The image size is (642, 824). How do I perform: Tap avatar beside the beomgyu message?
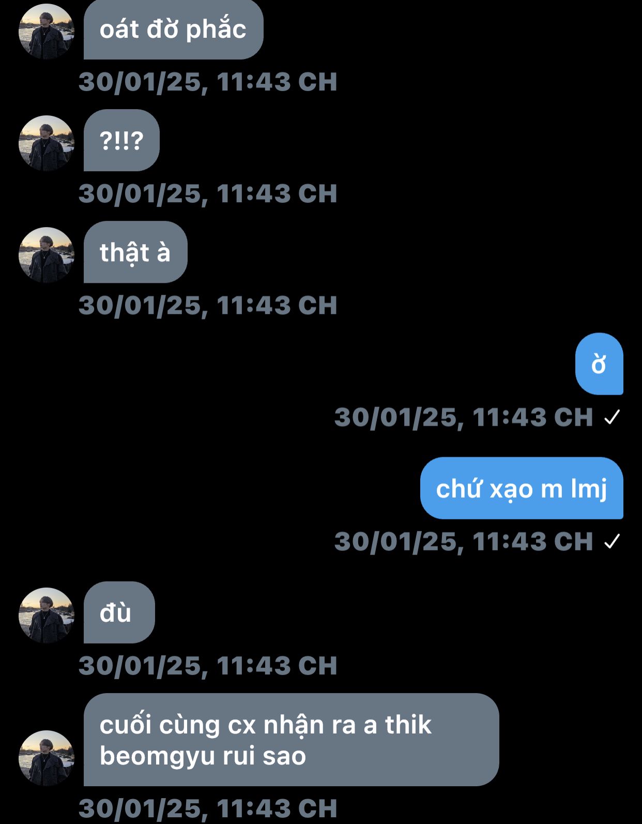47,758
